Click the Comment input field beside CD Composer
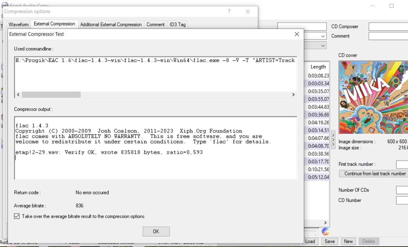Screen dimensions: 408x247 tap(388, 36)
